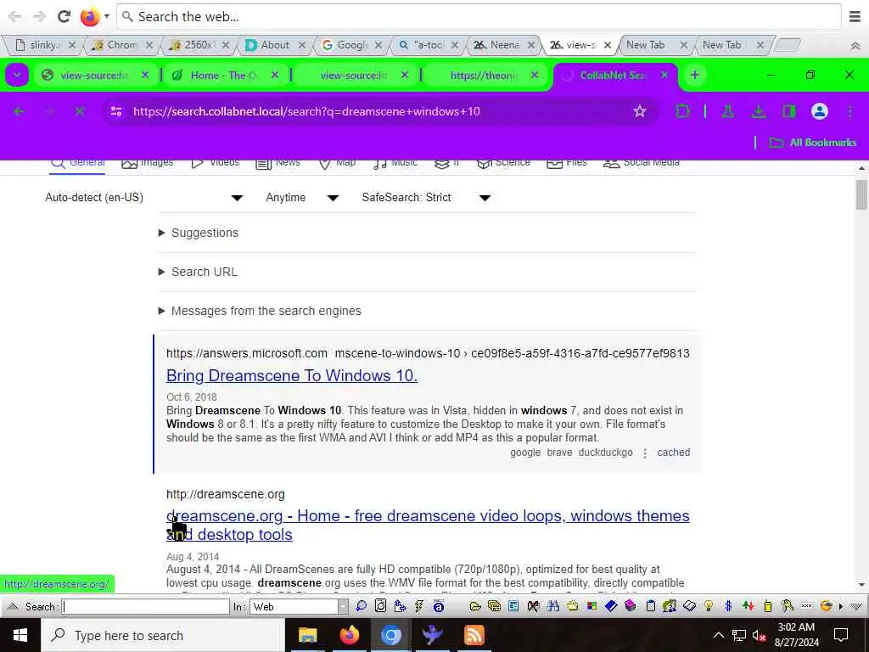The height and width of the screenshot is (652, 869).
Task: Close the 'slinky' Firefox tab
Action: pyautogui.click(x=71, y=45)
